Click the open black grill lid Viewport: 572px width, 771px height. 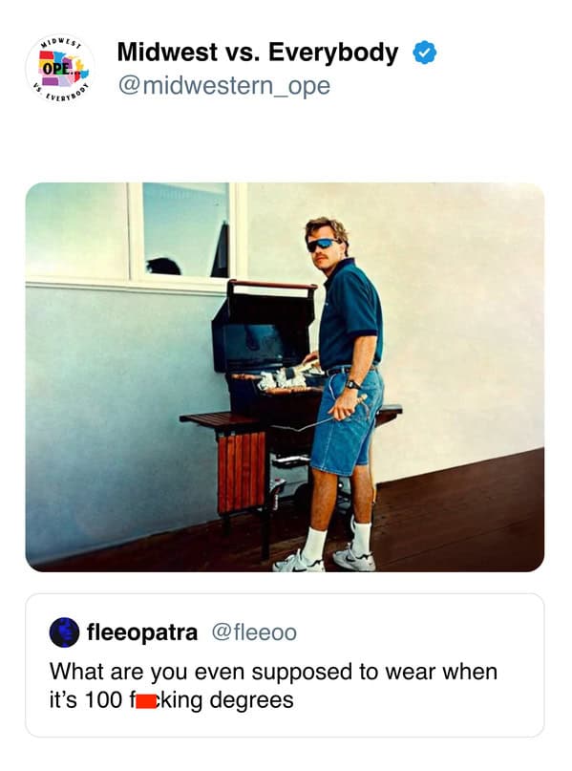(x=264, y=326)
